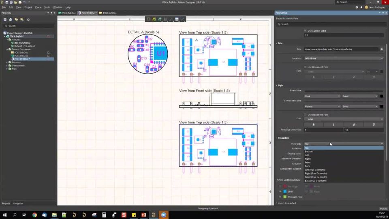Click the open project folder icon in Projects panel
389x219 pixels.
coord(16,19)
